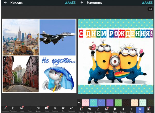155x113 pixels.
Task: Tap the minions birthday image on the canvas
Action: point(116,56)
